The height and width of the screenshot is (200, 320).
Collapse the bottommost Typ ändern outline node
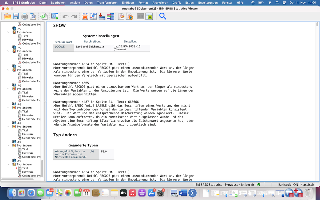click(x=8, y=164)
